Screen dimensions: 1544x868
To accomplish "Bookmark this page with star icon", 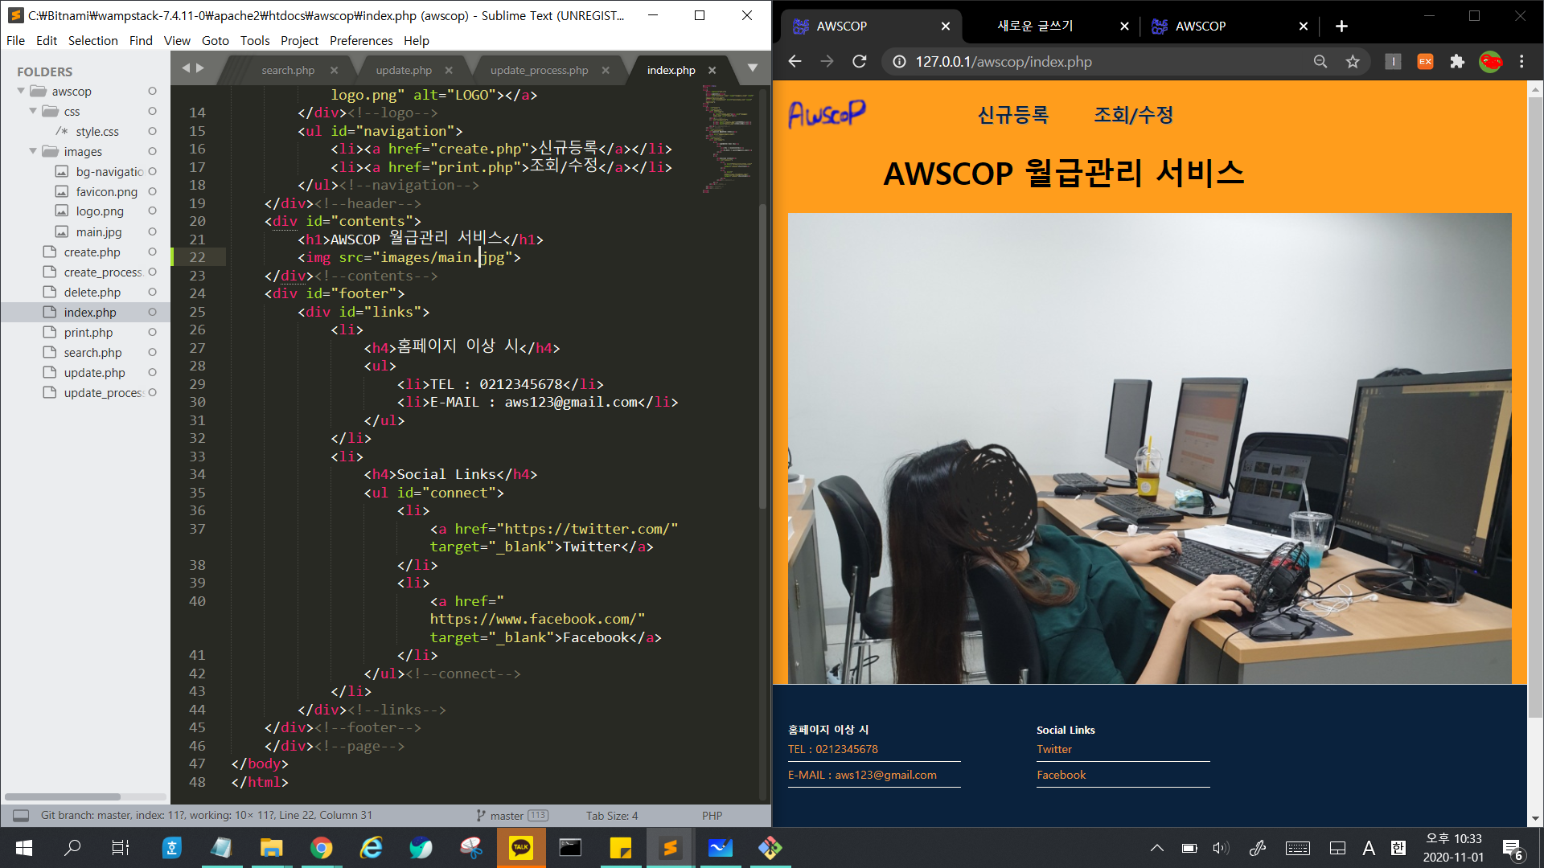I will 1353,62.
